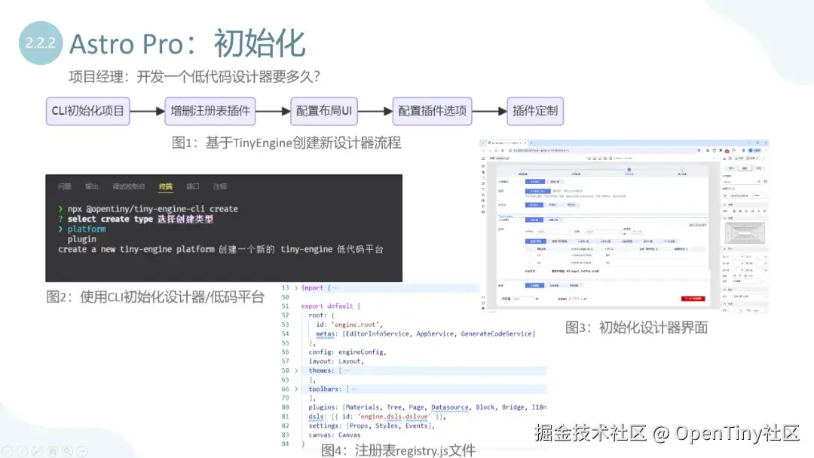The height and width of the screenshot is (458, 814).
Task: Choose the plugin option in the terminal
Action: click(81, 239)
